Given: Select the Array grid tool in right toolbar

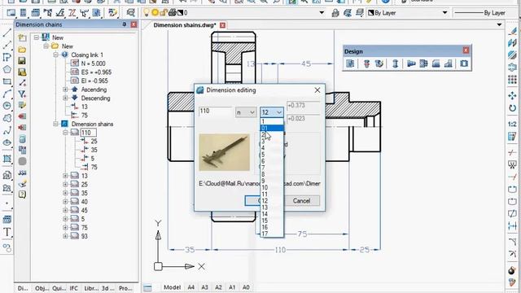Looking at the screenshot, I should [x=512, y=80].
